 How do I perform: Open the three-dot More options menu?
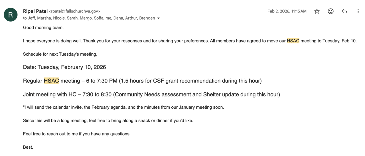click(358, 11)
